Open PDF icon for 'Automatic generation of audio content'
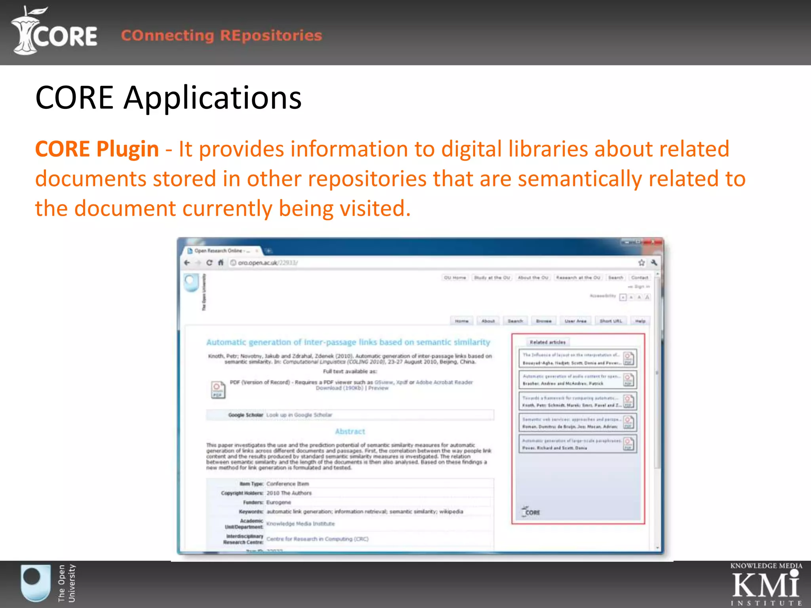The height and width of the screenshot is (608, 811). coord(628,380)
